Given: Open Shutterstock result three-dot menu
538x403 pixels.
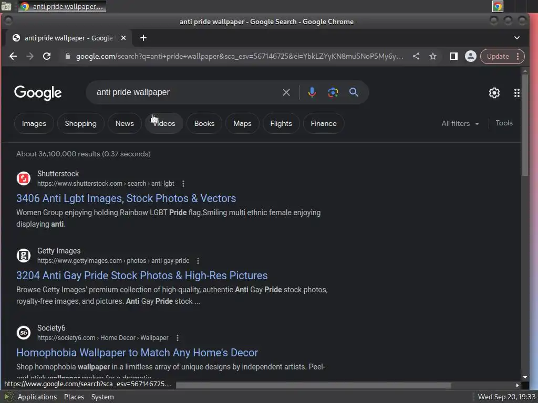Looking at the screenshot, I should coord(183,184).
